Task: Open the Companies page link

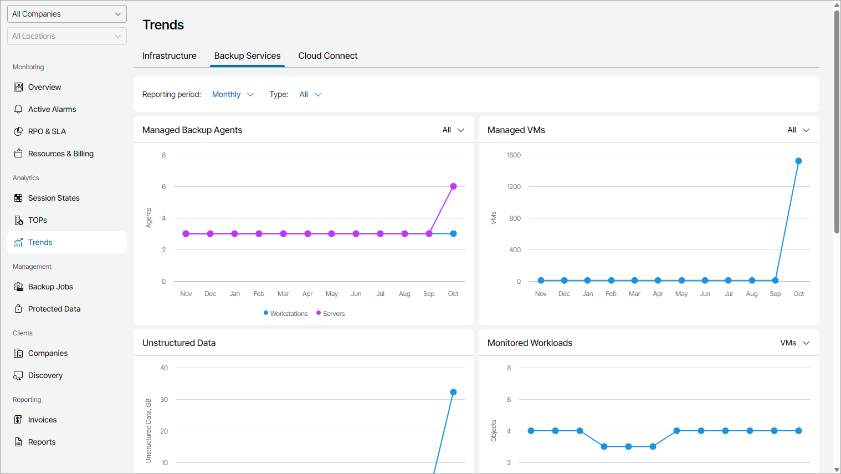Action: tap(48, 353)
